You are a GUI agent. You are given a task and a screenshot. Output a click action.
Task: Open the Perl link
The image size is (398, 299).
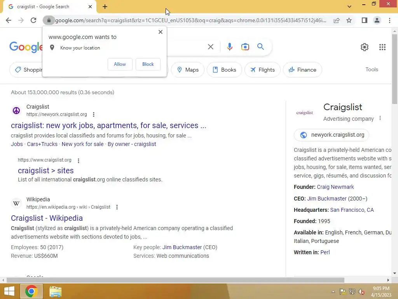tap(325, 252)
